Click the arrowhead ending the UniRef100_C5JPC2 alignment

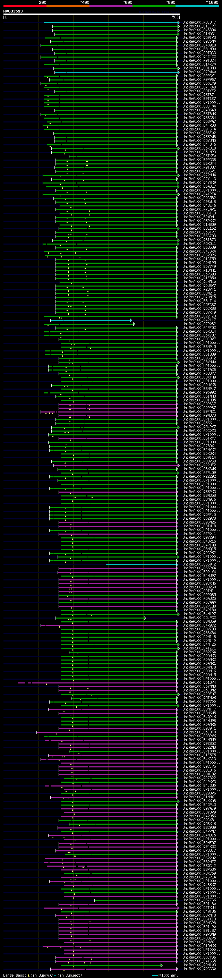click(x=145, y=618)
